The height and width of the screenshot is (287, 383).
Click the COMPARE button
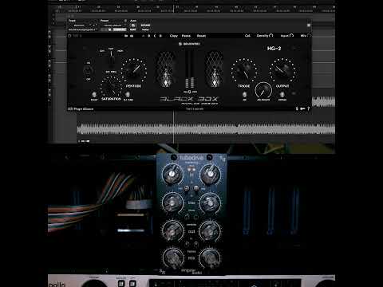click(x=120, y=29)
